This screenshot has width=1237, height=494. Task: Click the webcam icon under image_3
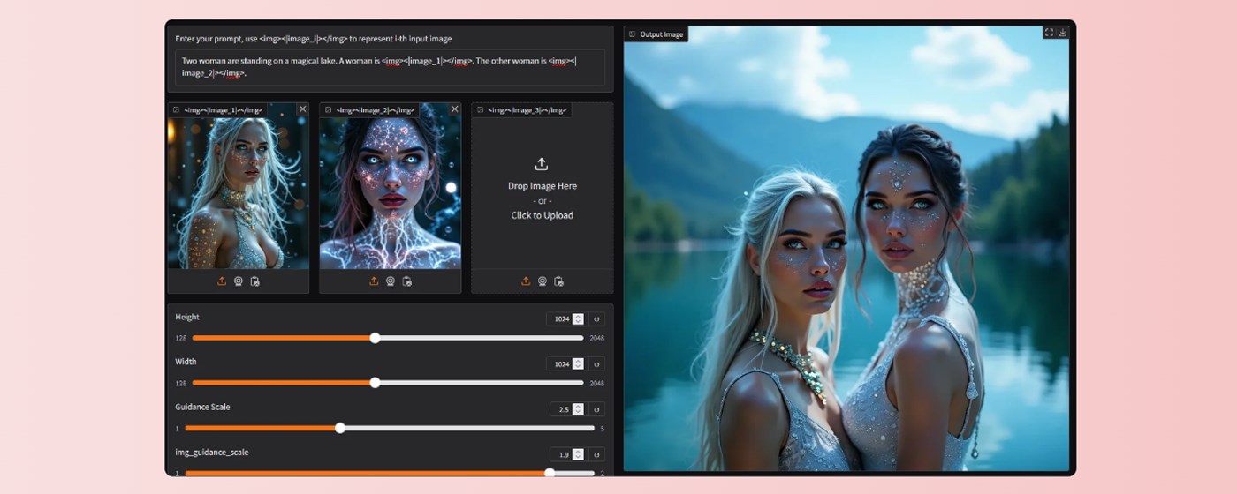point(543,281)
